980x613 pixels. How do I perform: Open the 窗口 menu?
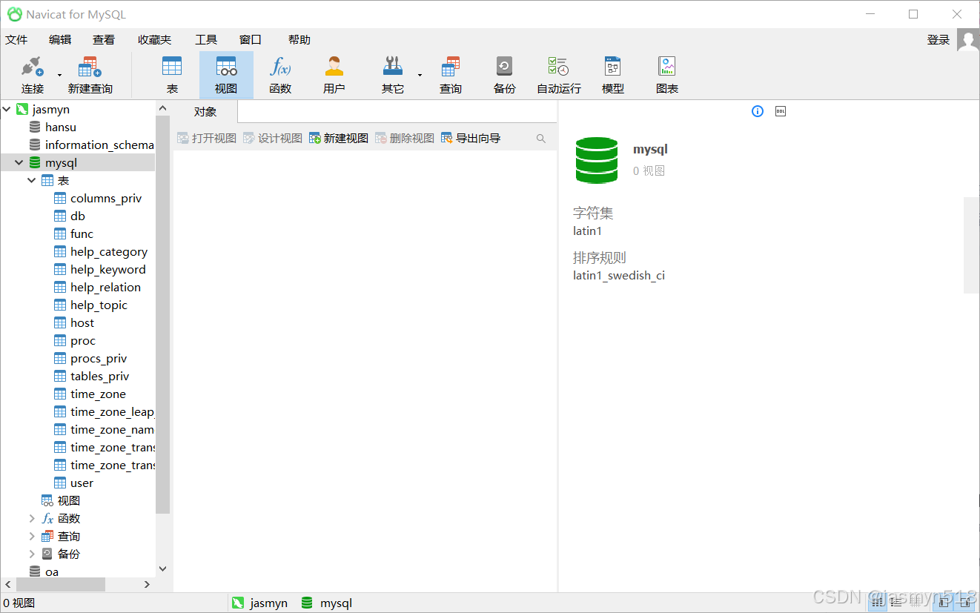click(251, 40)
